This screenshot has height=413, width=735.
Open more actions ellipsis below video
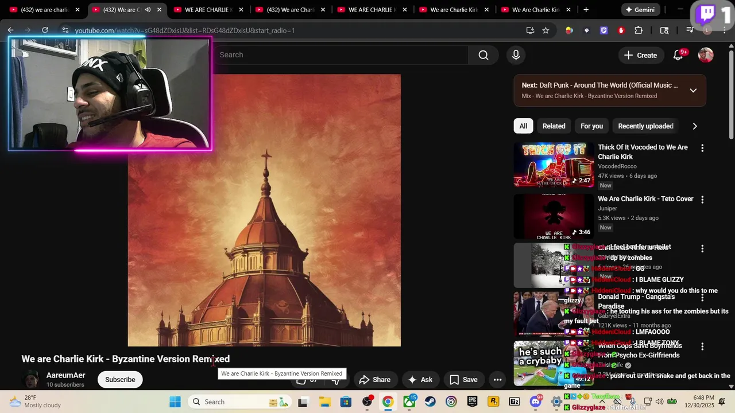[x=497, y=380]
